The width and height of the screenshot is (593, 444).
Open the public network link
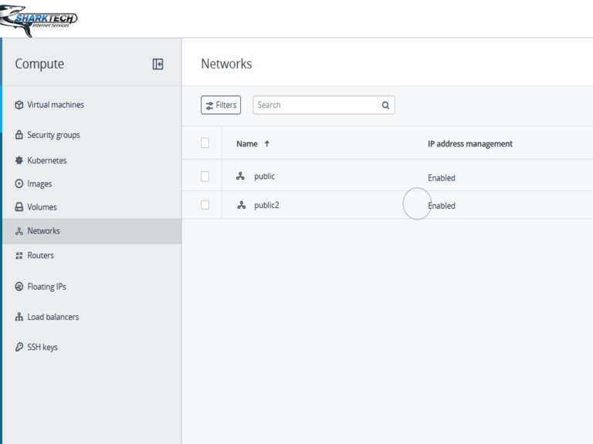(264, 177)
